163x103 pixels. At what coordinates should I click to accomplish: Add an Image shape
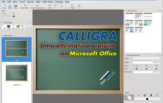[x=18, y=27]
